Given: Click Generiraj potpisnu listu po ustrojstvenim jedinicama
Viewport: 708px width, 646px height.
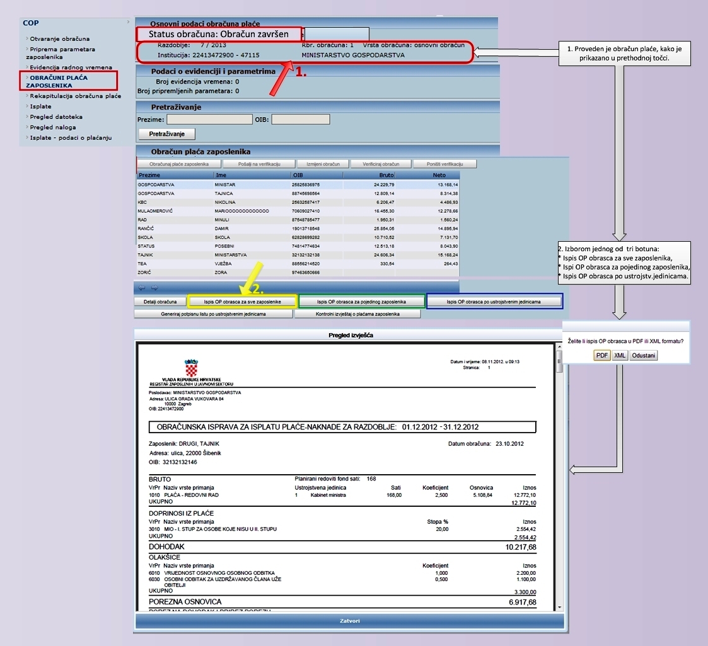Looking at the screenshot, I should click(x=214, y=314).
